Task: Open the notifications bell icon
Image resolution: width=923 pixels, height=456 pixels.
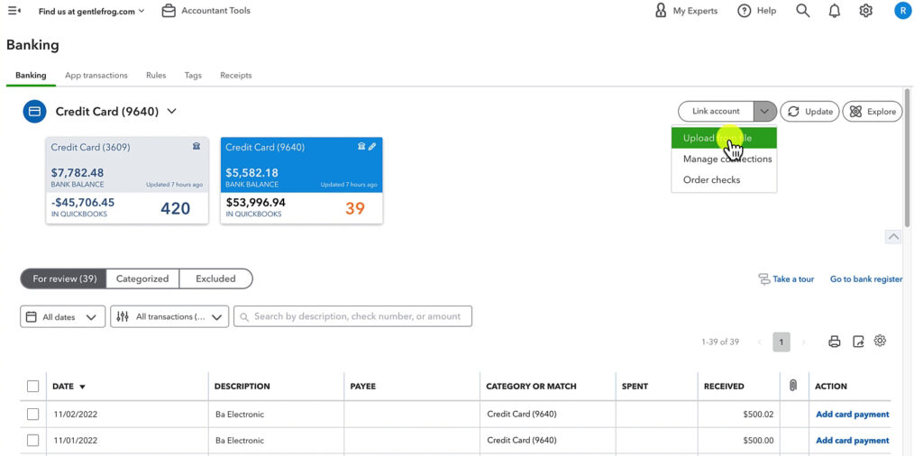Action: (x=835, y=11)
